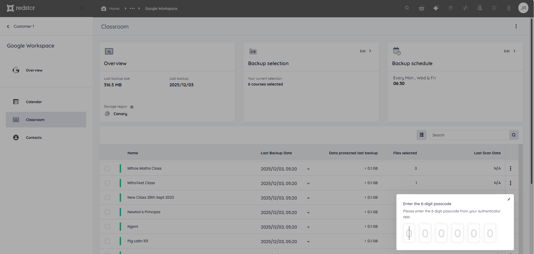Go back using the Customer 1 arrow
Viewport: 534px width, 254px height.
[8, 26]
